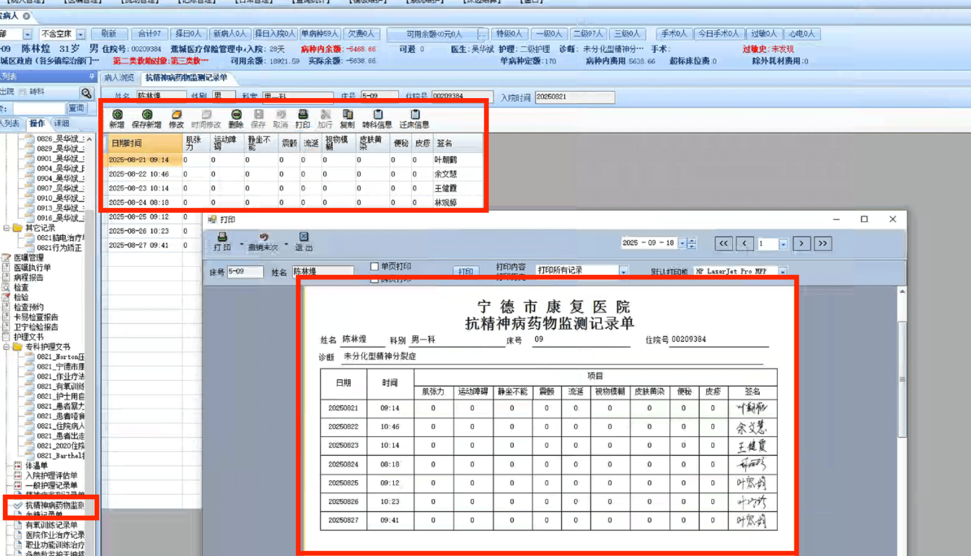
Task: Collapse the 专科护理文书 tree folder
Action: (7, 347)
